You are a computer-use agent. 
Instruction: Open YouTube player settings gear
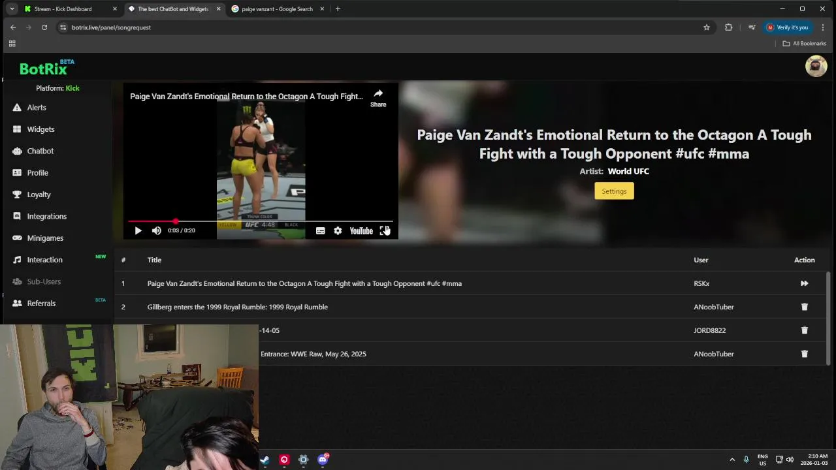(338, 230)
